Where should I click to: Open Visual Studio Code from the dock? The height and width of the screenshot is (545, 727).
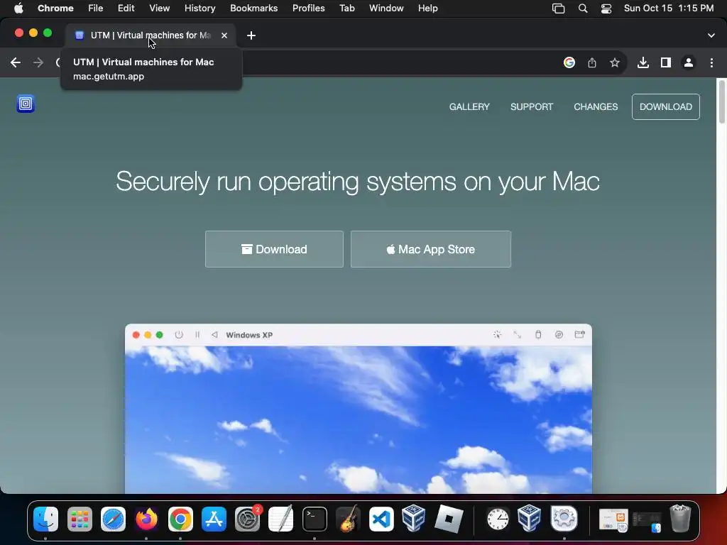click(x=381, y=519)
